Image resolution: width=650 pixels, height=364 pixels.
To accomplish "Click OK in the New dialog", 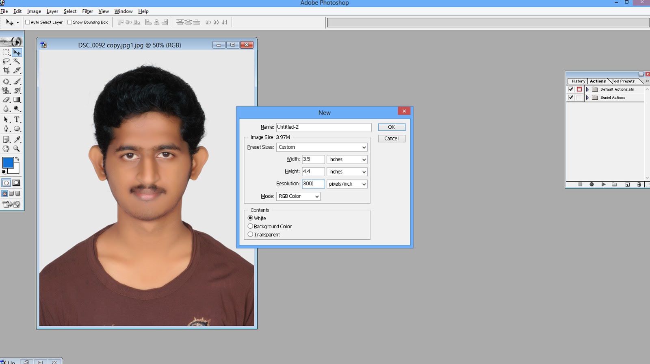I will 391,127.
